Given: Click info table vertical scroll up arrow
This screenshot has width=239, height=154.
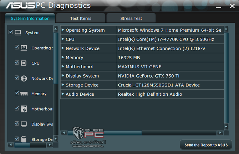Looking at the screenshot, I should point(226,29).
